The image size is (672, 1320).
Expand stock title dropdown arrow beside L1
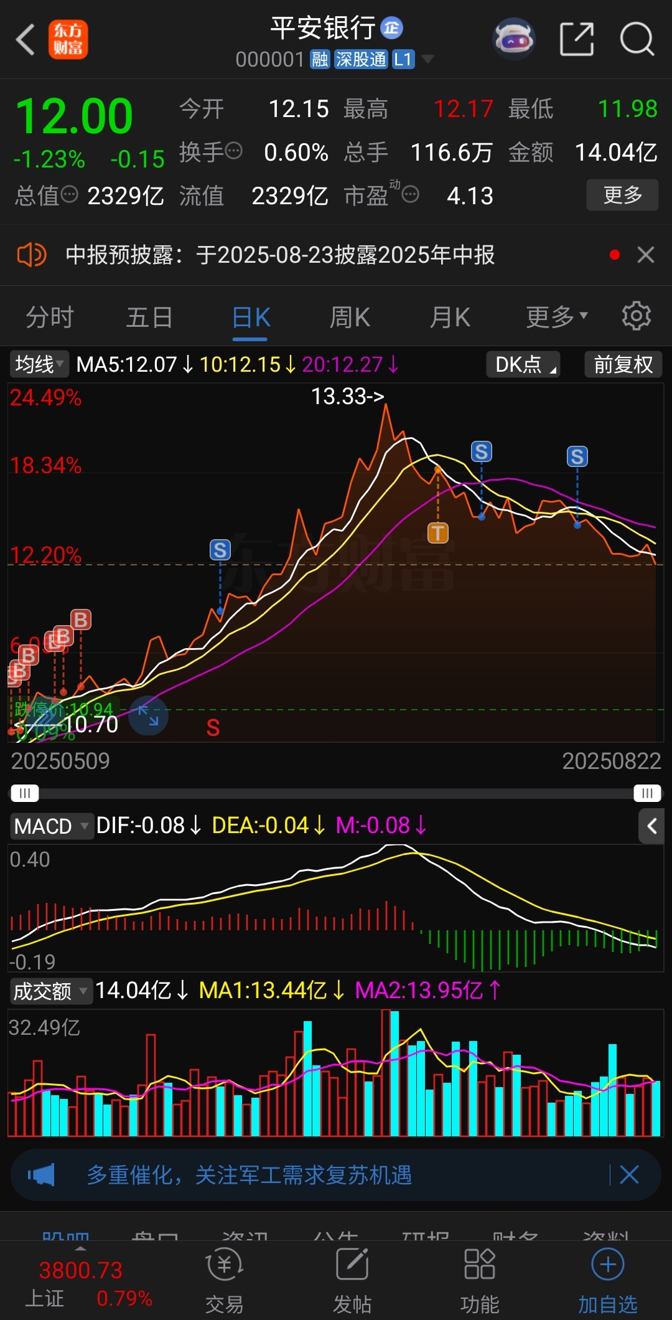coord(427,59)
